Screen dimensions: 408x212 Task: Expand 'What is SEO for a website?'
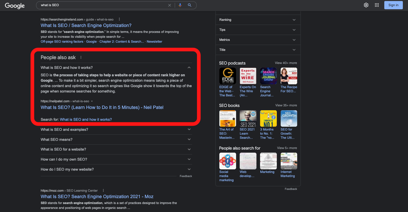pos(116,149)
